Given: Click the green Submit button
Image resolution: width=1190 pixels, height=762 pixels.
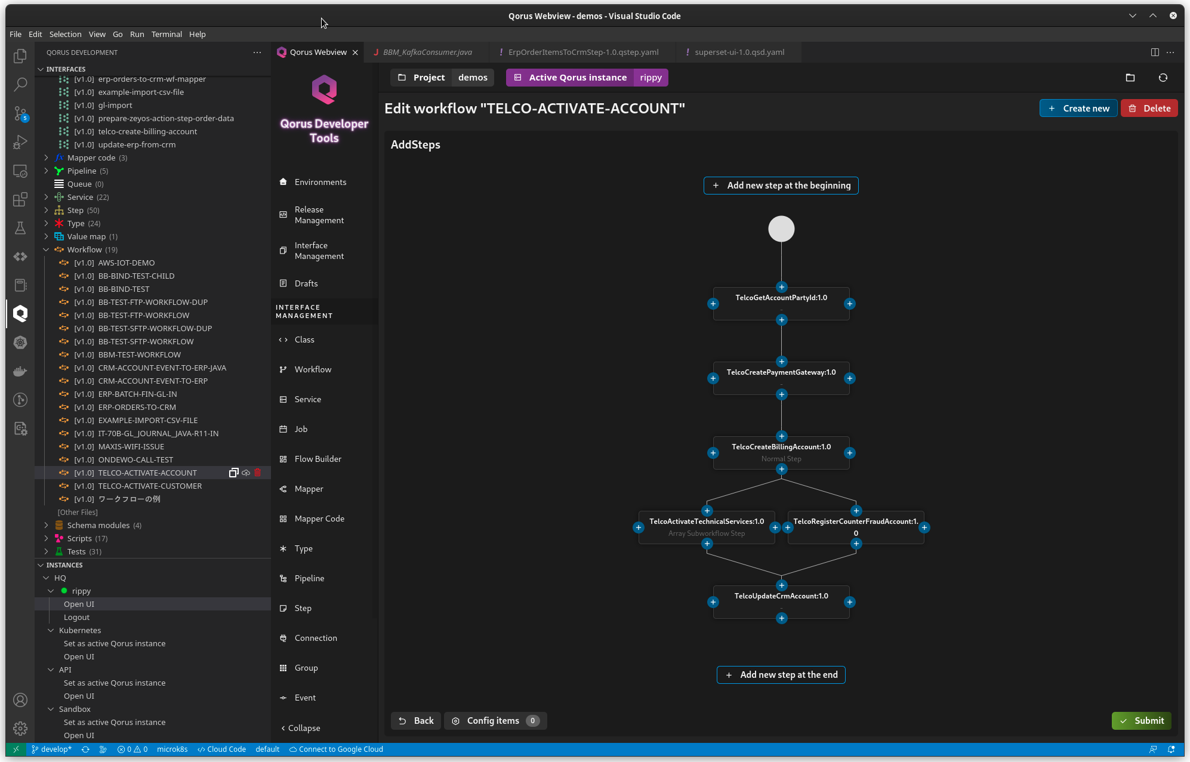Looking at the screenshot, I should 1142,721.
